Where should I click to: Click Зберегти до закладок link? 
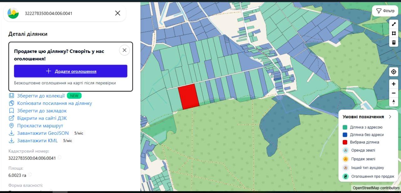point(42,111)
